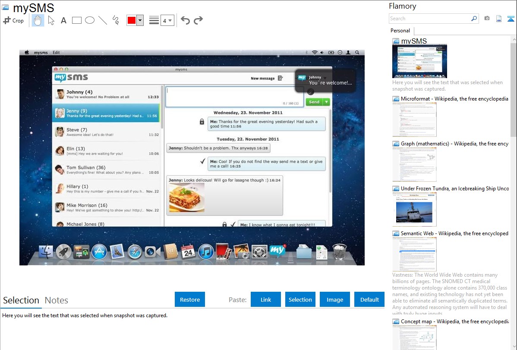Redo the last undone action
This screenshot has height=350, width=517.
(x=198, y=20)
